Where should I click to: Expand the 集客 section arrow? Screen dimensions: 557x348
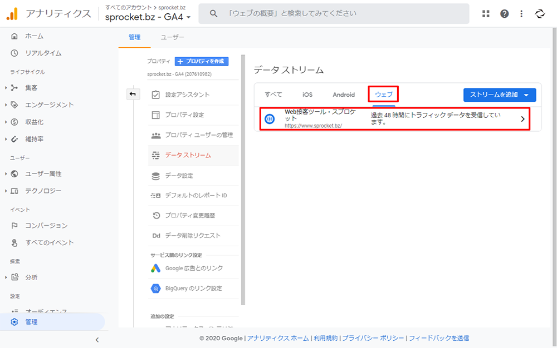pyautogui.click(x=6, y=87)
